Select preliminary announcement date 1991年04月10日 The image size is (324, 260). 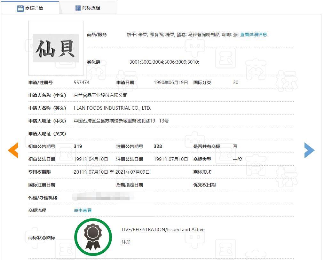pyautogui.click(x=91, y=159)
